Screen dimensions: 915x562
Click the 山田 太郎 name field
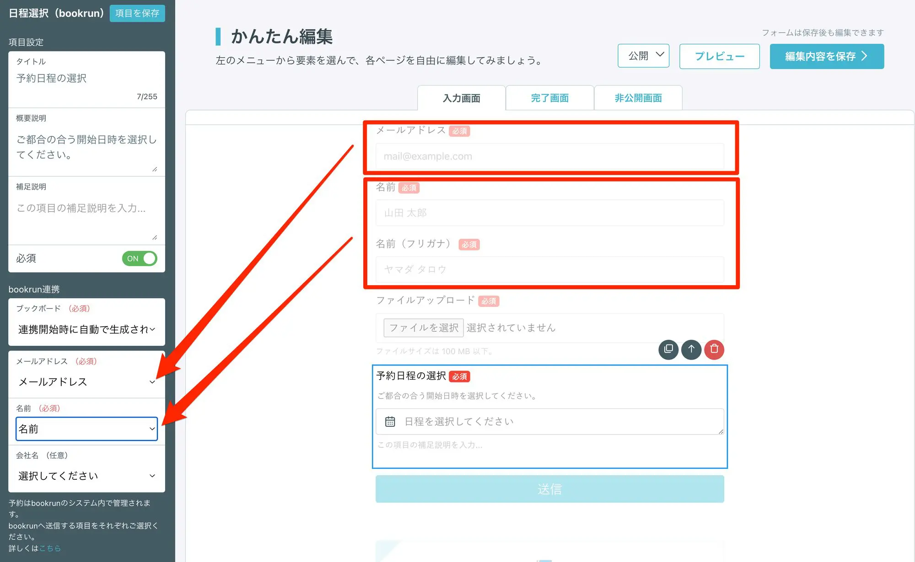tap(549, 213)
